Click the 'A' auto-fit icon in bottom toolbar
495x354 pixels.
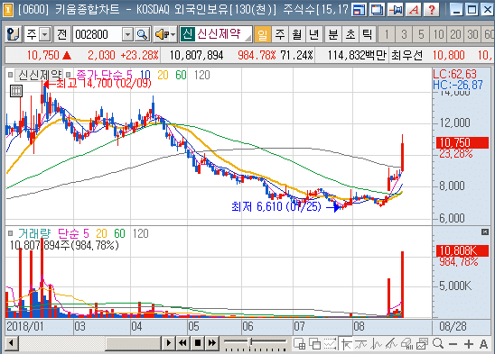[483, 344]
